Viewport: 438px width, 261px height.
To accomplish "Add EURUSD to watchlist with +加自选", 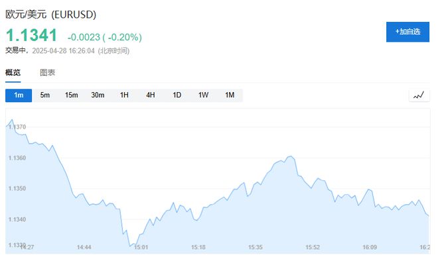I will click(407, 32).
